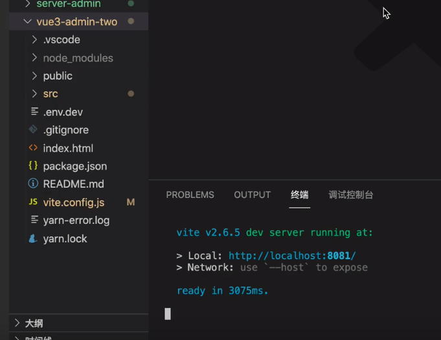Select the node_modules folder name
This screenshot has width=441, height=340.
point(78,58)
